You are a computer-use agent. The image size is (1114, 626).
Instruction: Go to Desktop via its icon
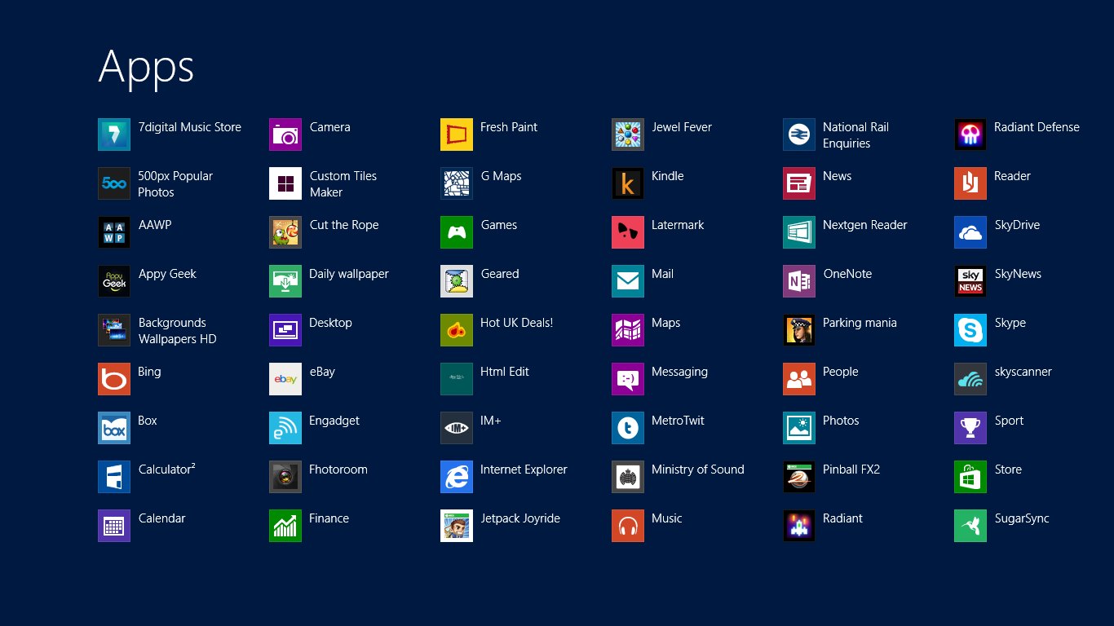pos(285,330)
